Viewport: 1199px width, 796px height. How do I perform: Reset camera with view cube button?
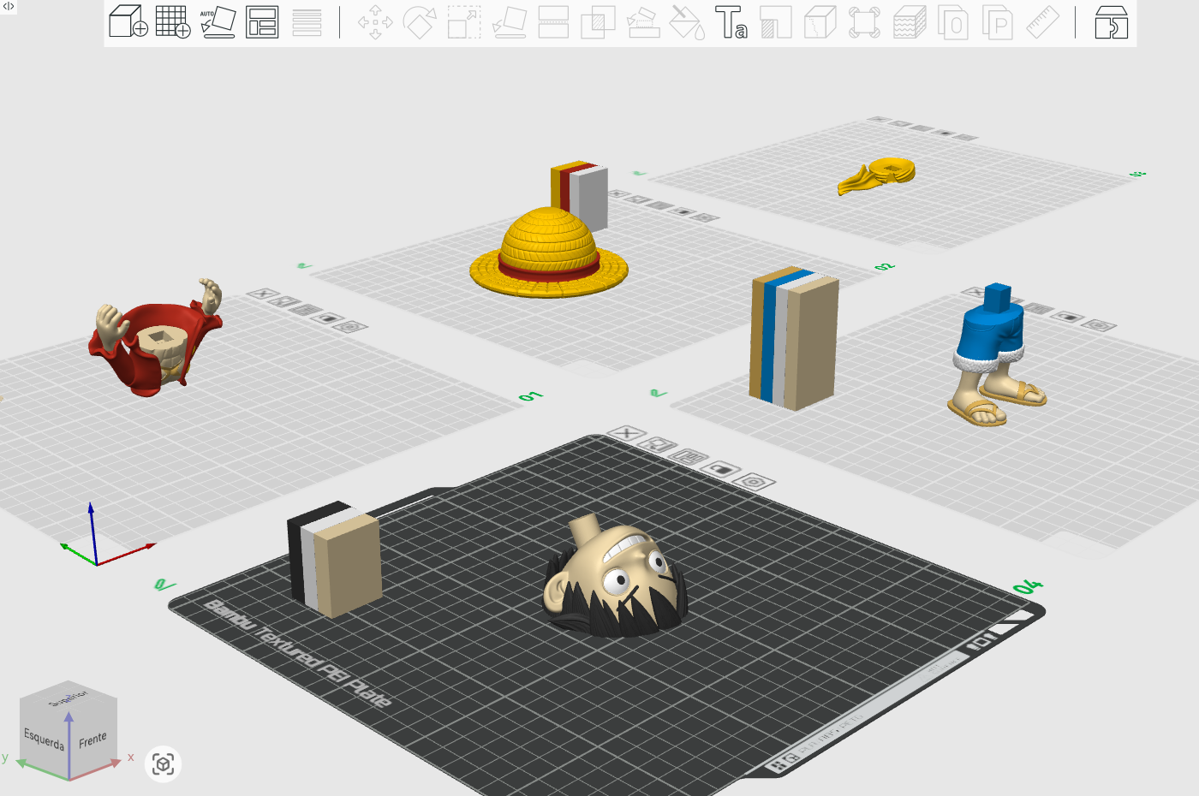[x=164, y=763]
